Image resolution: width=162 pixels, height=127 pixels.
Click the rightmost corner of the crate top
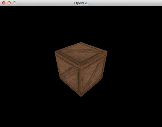point(107,51)
